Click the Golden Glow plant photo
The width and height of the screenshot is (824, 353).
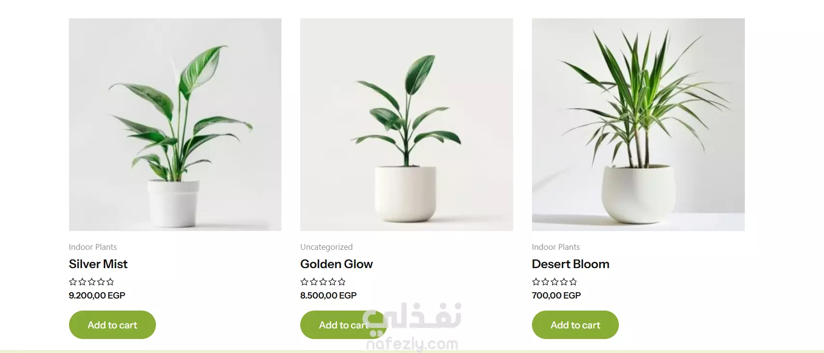pos(406,124)
